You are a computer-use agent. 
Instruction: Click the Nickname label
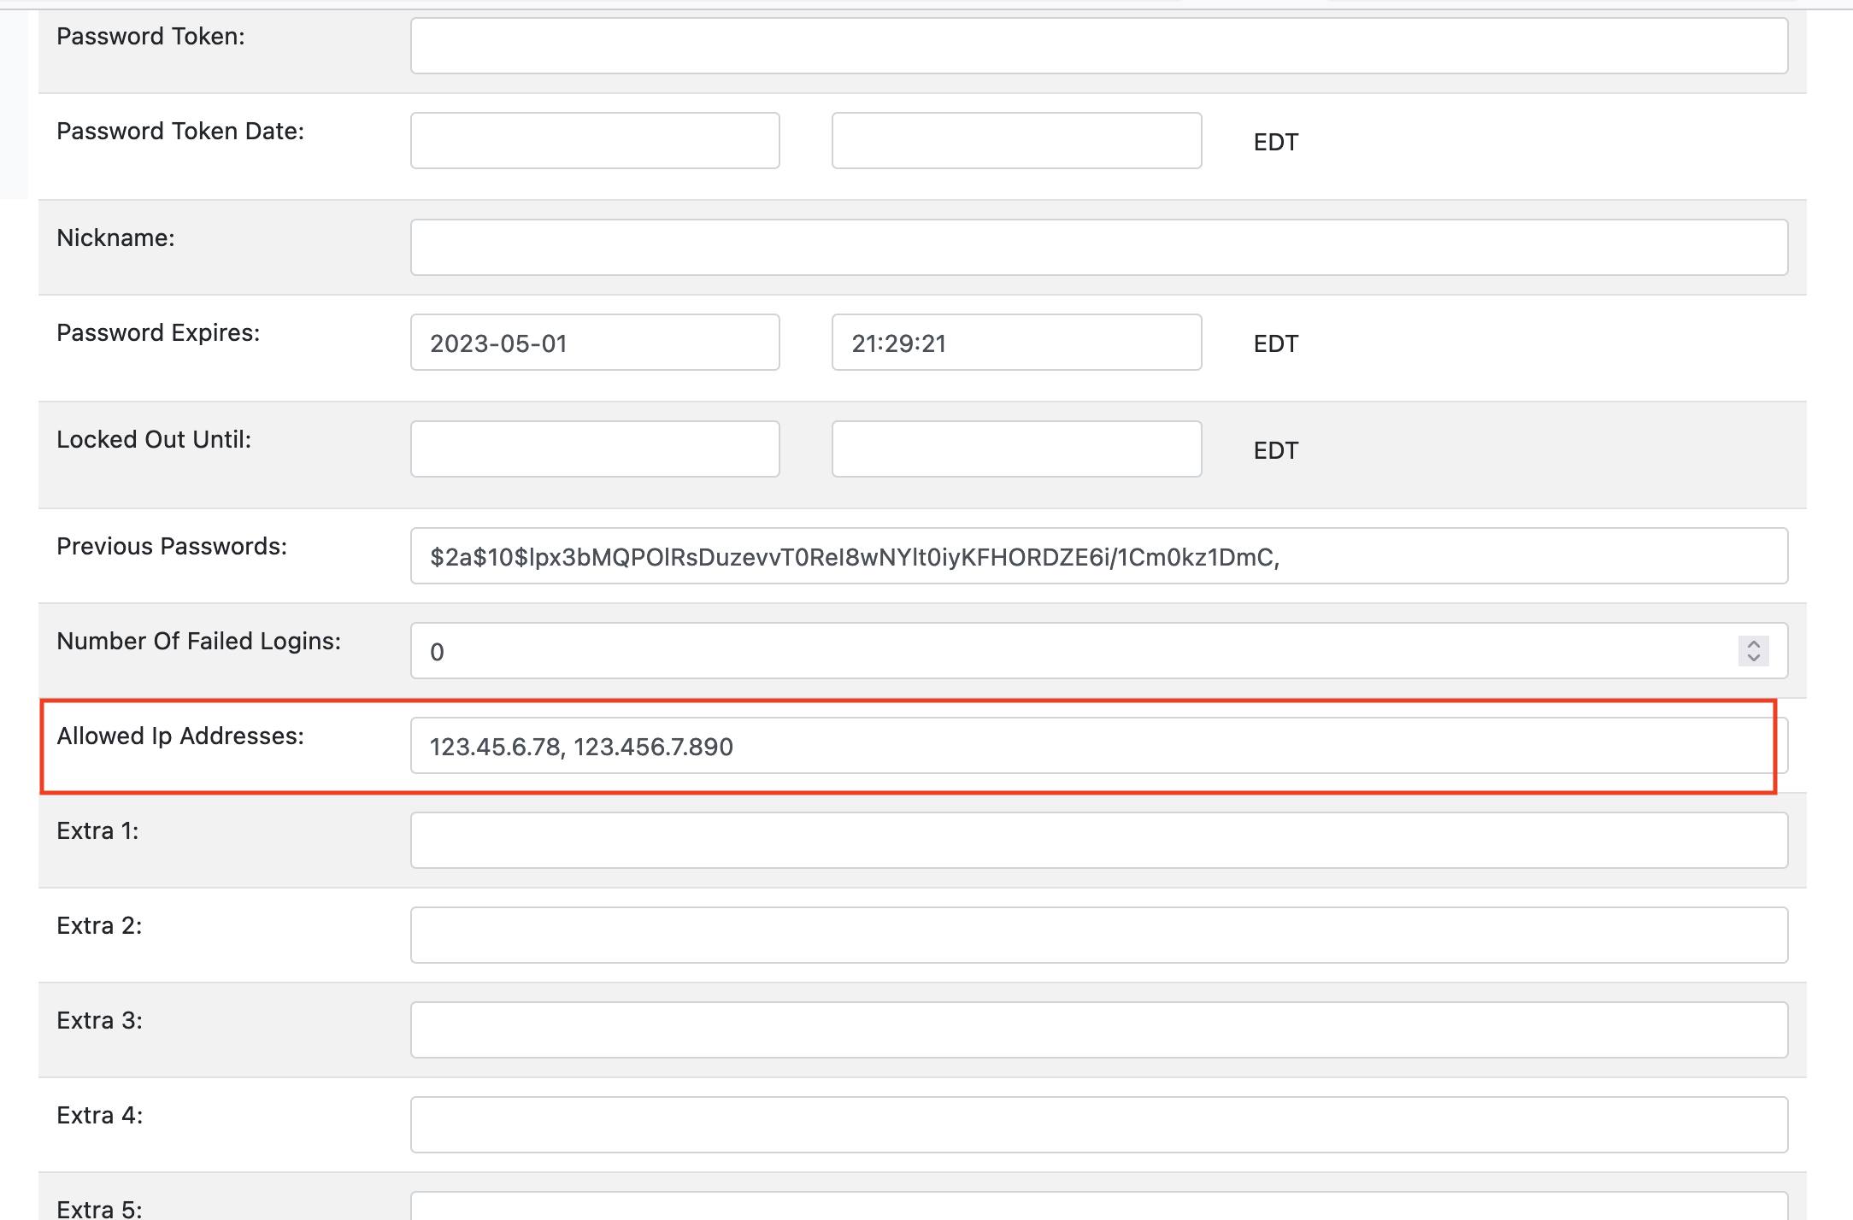115,238
